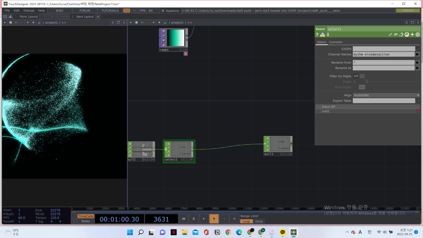
Task: Open the operator comment bubble icon
Action: tap(396, 35)
